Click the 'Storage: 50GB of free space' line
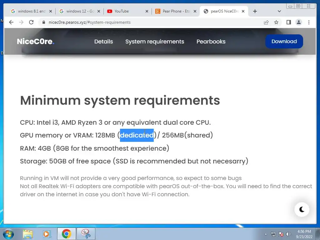The height and width of the screenshot is (240, 320). [x=134, y=161]
